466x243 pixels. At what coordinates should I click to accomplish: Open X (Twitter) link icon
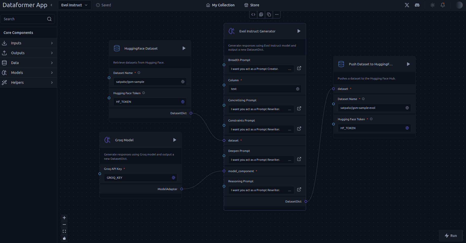(x=407, y=5)
